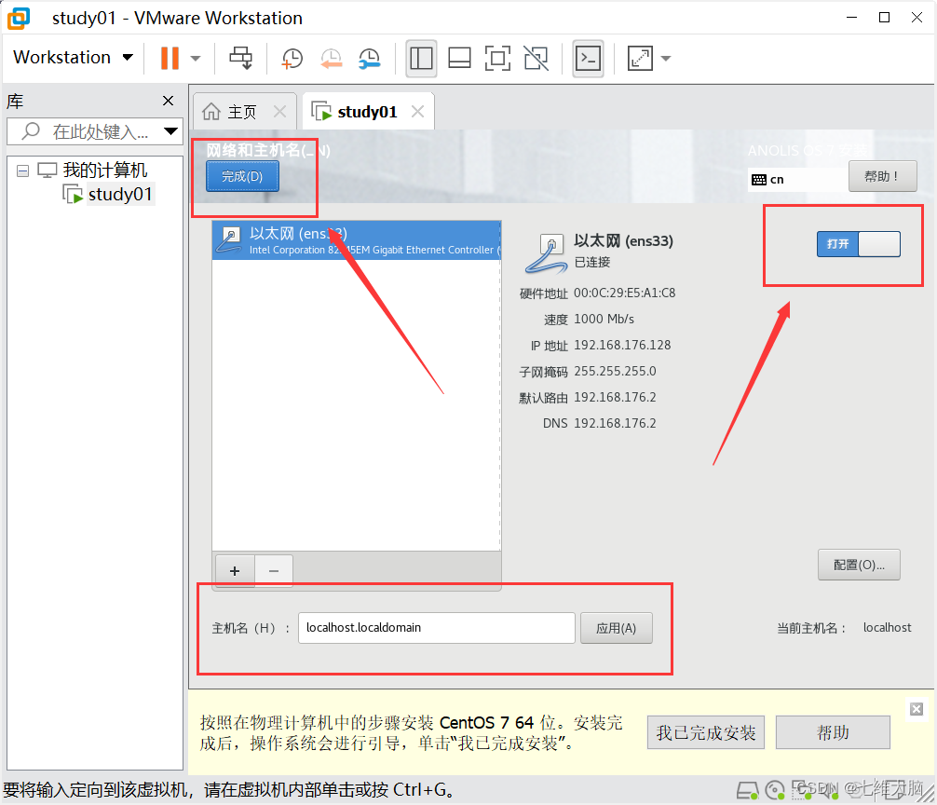The height and width of the screenshot is (805, 937).
Task: Expand the power options dropdown arrow
Action: [196, 59]
